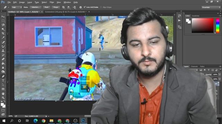Select the Magic Wand tool
Viewport: 222px width, 124px height.
pyautogui.click(x=3, y=29)
